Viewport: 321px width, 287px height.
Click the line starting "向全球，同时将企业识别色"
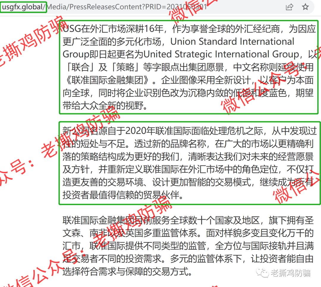pyautogui.click(x=188, y=93)
